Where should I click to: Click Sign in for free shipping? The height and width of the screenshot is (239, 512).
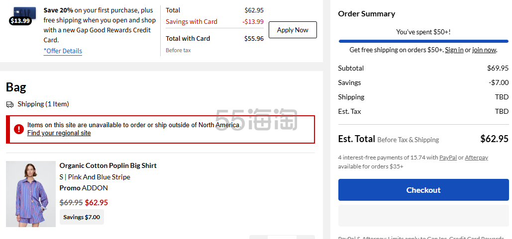pyautogui.click(x=454, y=50)
